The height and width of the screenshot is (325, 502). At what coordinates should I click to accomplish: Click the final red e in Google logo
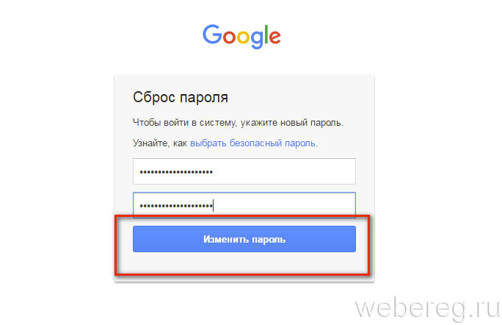[x=275, y=37]
